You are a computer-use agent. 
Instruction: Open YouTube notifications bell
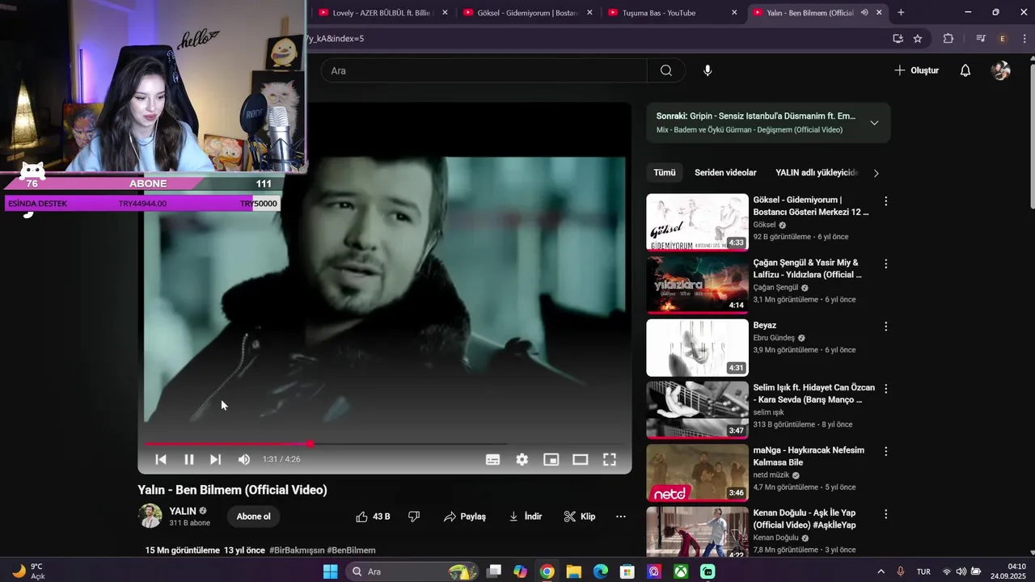click(965, 70)
